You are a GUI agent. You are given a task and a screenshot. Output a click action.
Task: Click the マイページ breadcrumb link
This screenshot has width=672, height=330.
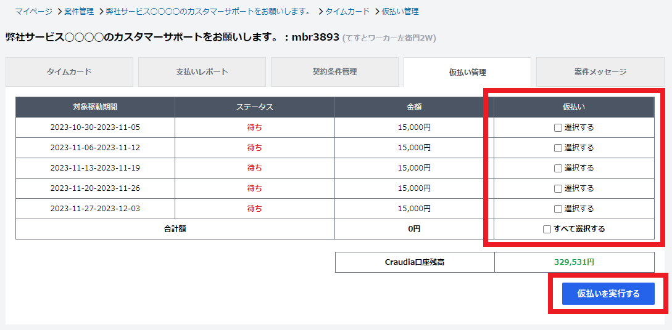pyautogui.click(x=33, y=12)
